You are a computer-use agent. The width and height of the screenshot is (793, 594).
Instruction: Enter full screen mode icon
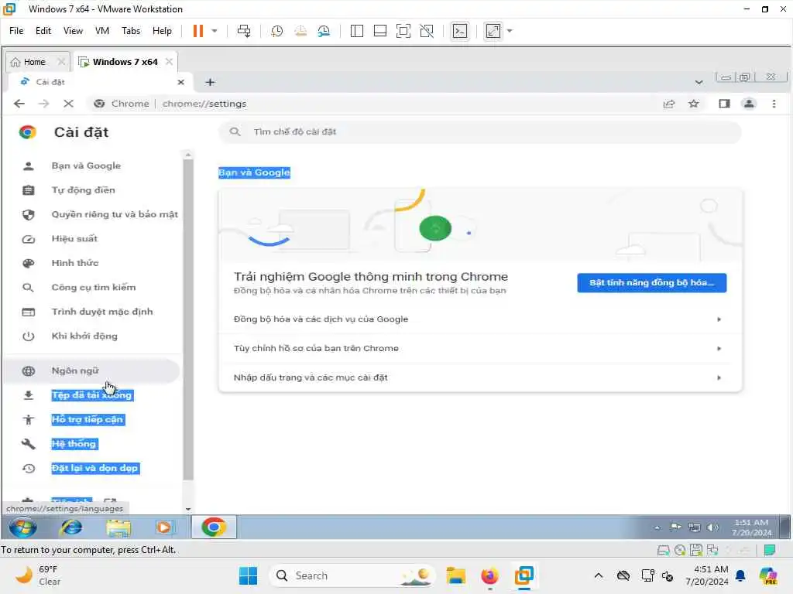click(403, 31)
